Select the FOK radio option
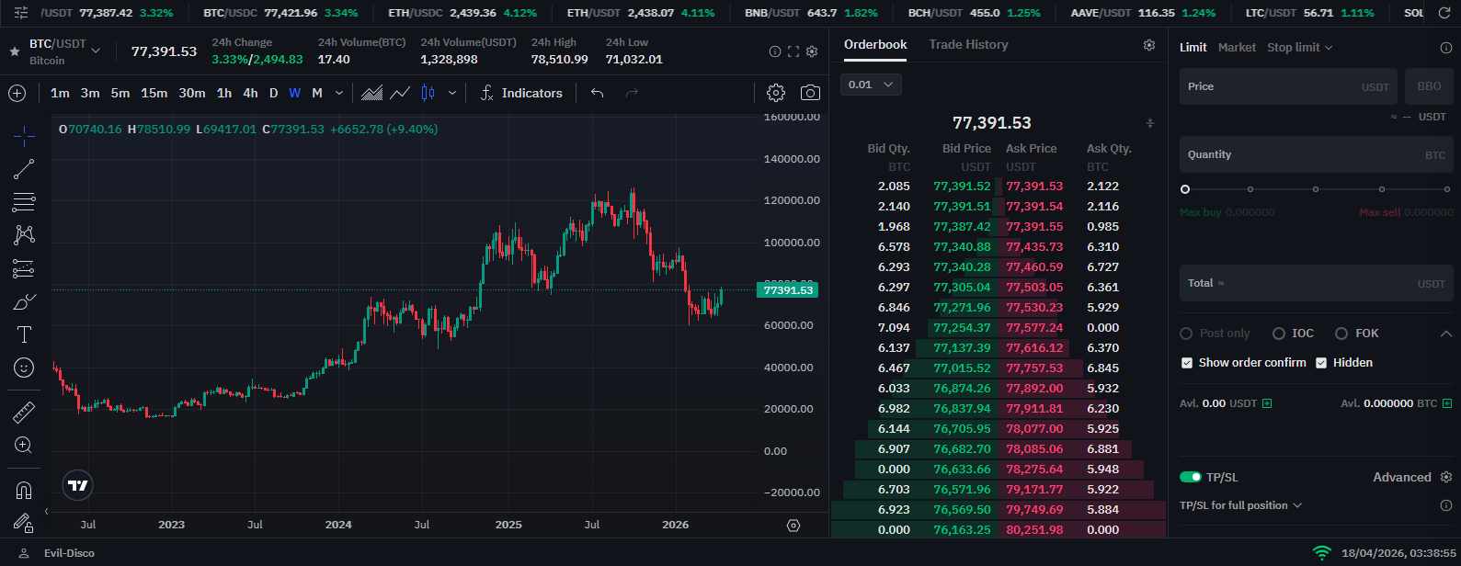This screenshot has height=566, width=1461. pyautogui.click(x=1341, y=334)
